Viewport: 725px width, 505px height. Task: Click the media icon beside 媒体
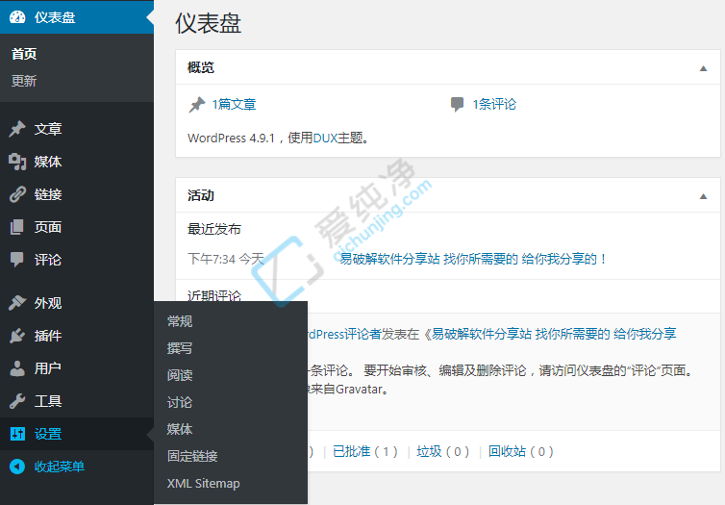pyautogui.click(x=17, y=162)
